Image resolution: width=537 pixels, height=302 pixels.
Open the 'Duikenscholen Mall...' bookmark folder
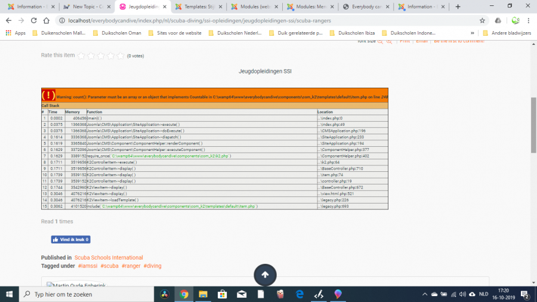coord(59,33)
